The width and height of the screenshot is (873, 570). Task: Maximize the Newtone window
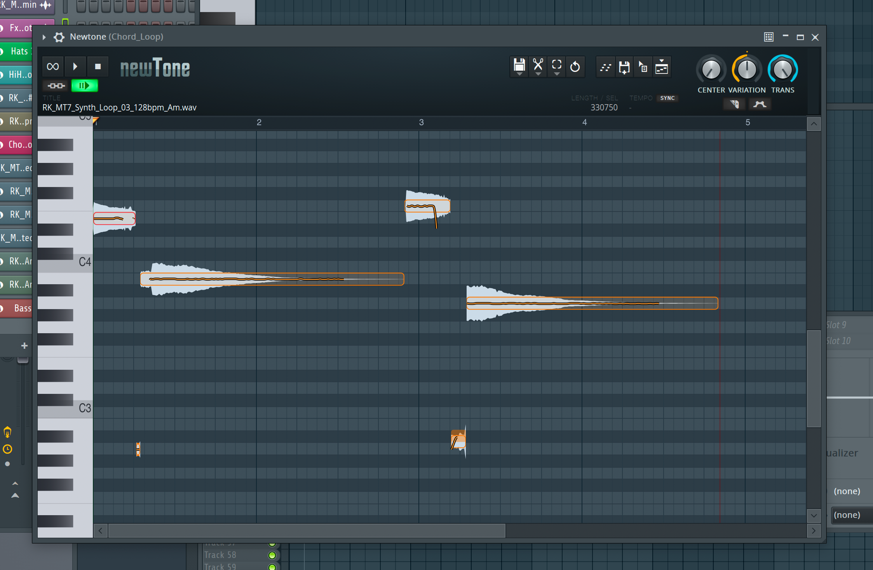(x=800, y=37)
